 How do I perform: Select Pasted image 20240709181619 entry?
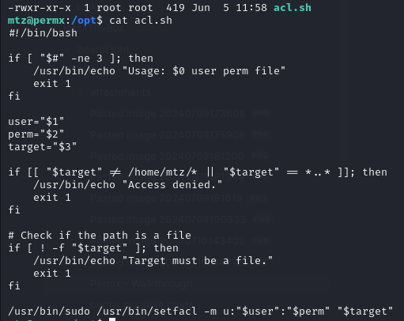coord(166,198)
